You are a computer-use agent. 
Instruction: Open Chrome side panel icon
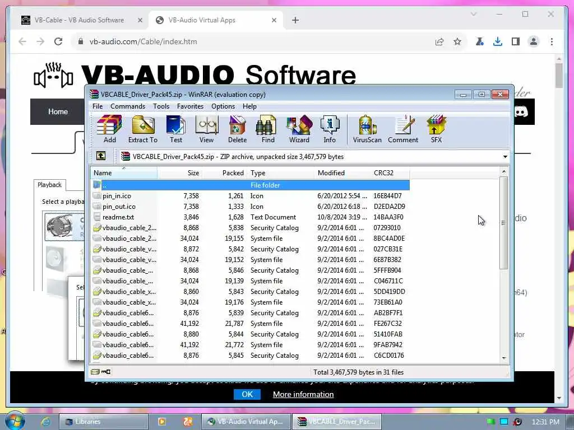(516, 41)
